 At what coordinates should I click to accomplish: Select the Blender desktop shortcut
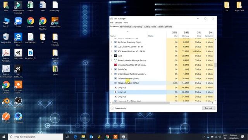[x=6, y=102]
